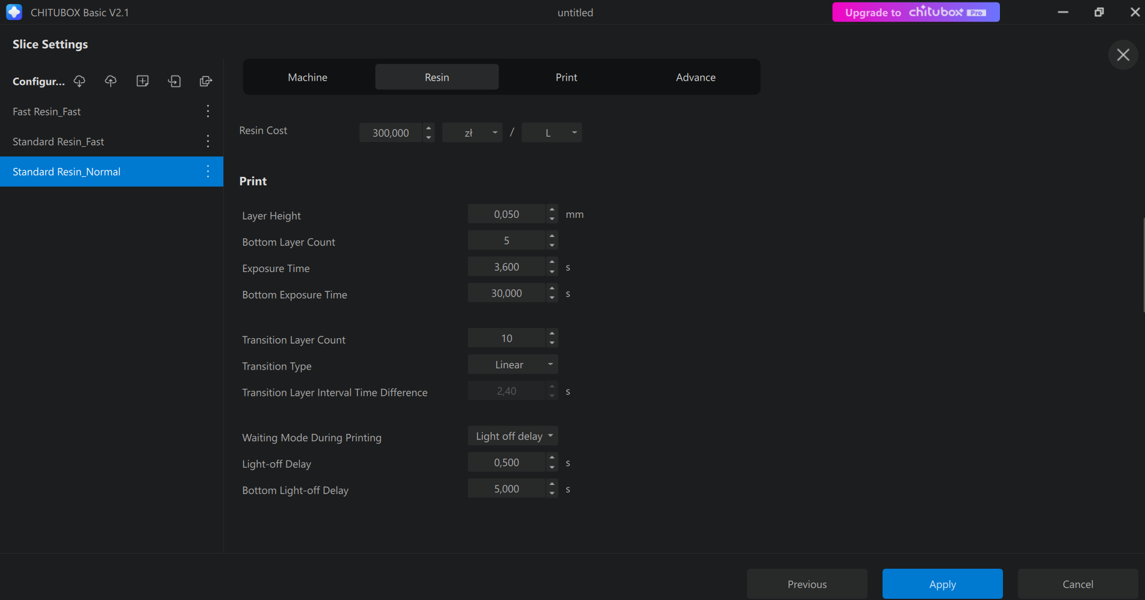This screenshot has height=600, width=1145.
Task: Open the Transition Type dropdown
Action: coord(513,365)
